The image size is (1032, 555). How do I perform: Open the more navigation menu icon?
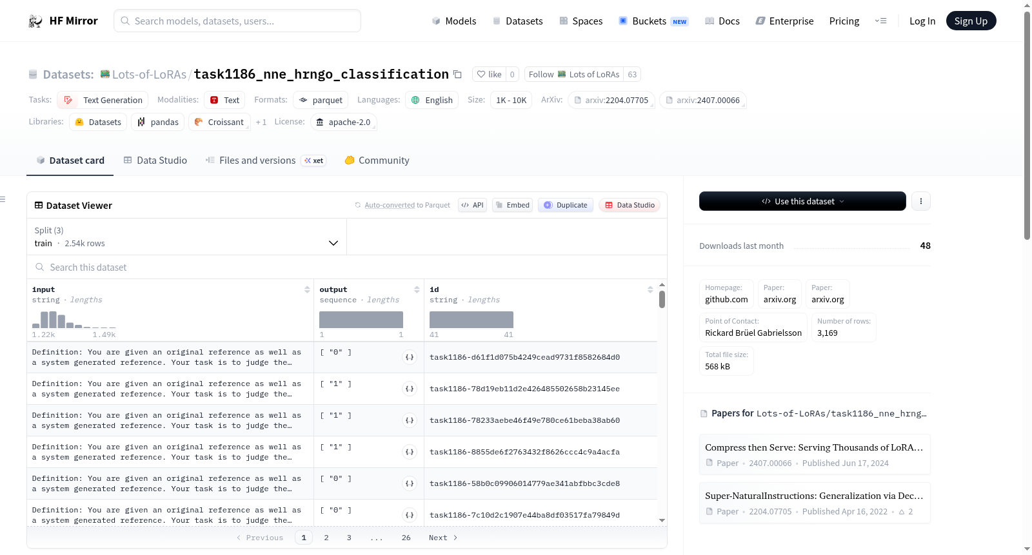(x=880, y=21)
